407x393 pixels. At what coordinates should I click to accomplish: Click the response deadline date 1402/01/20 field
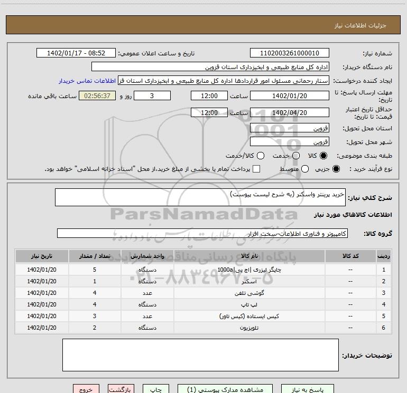(x=290, y=95)
